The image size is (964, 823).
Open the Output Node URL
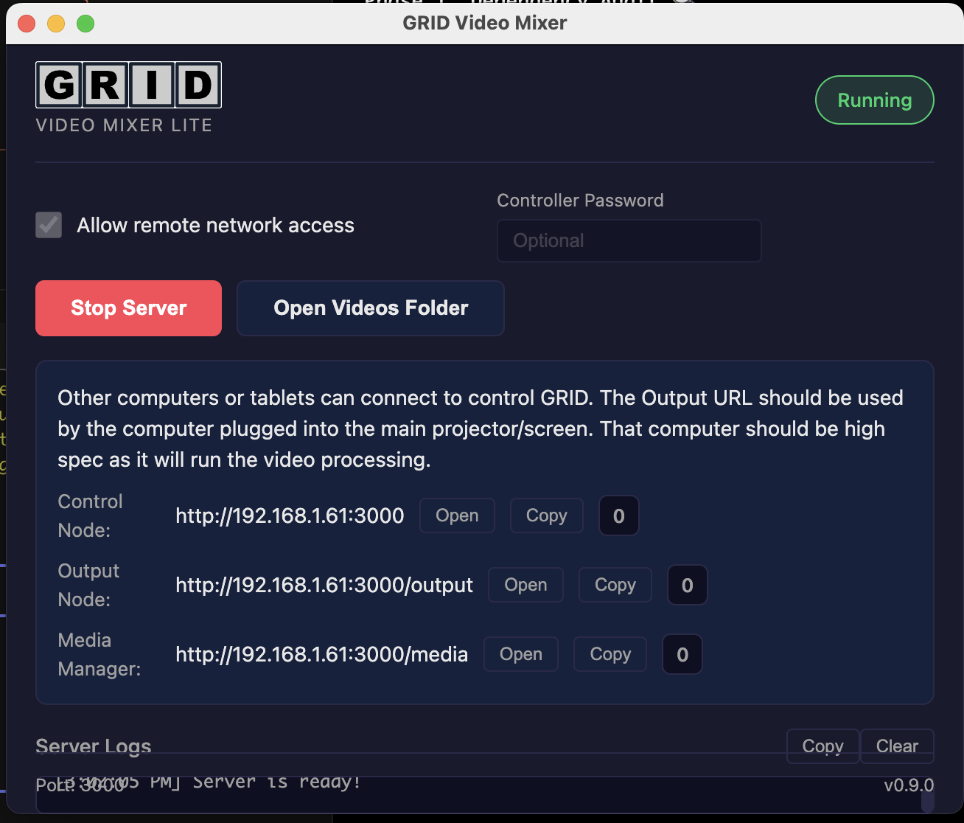coord(525,585)
